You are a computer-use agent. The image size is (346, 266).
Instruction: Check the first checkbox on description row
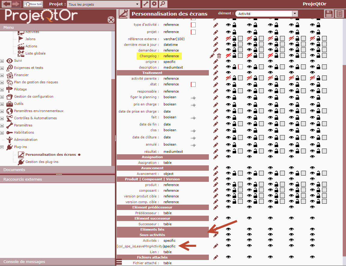240,67
